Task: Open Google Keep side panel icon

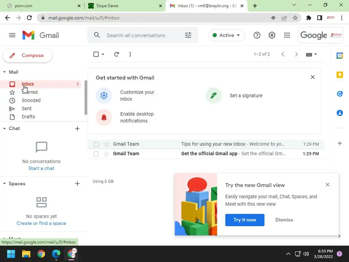Action: pyautogui.click(x=340, y=75)
